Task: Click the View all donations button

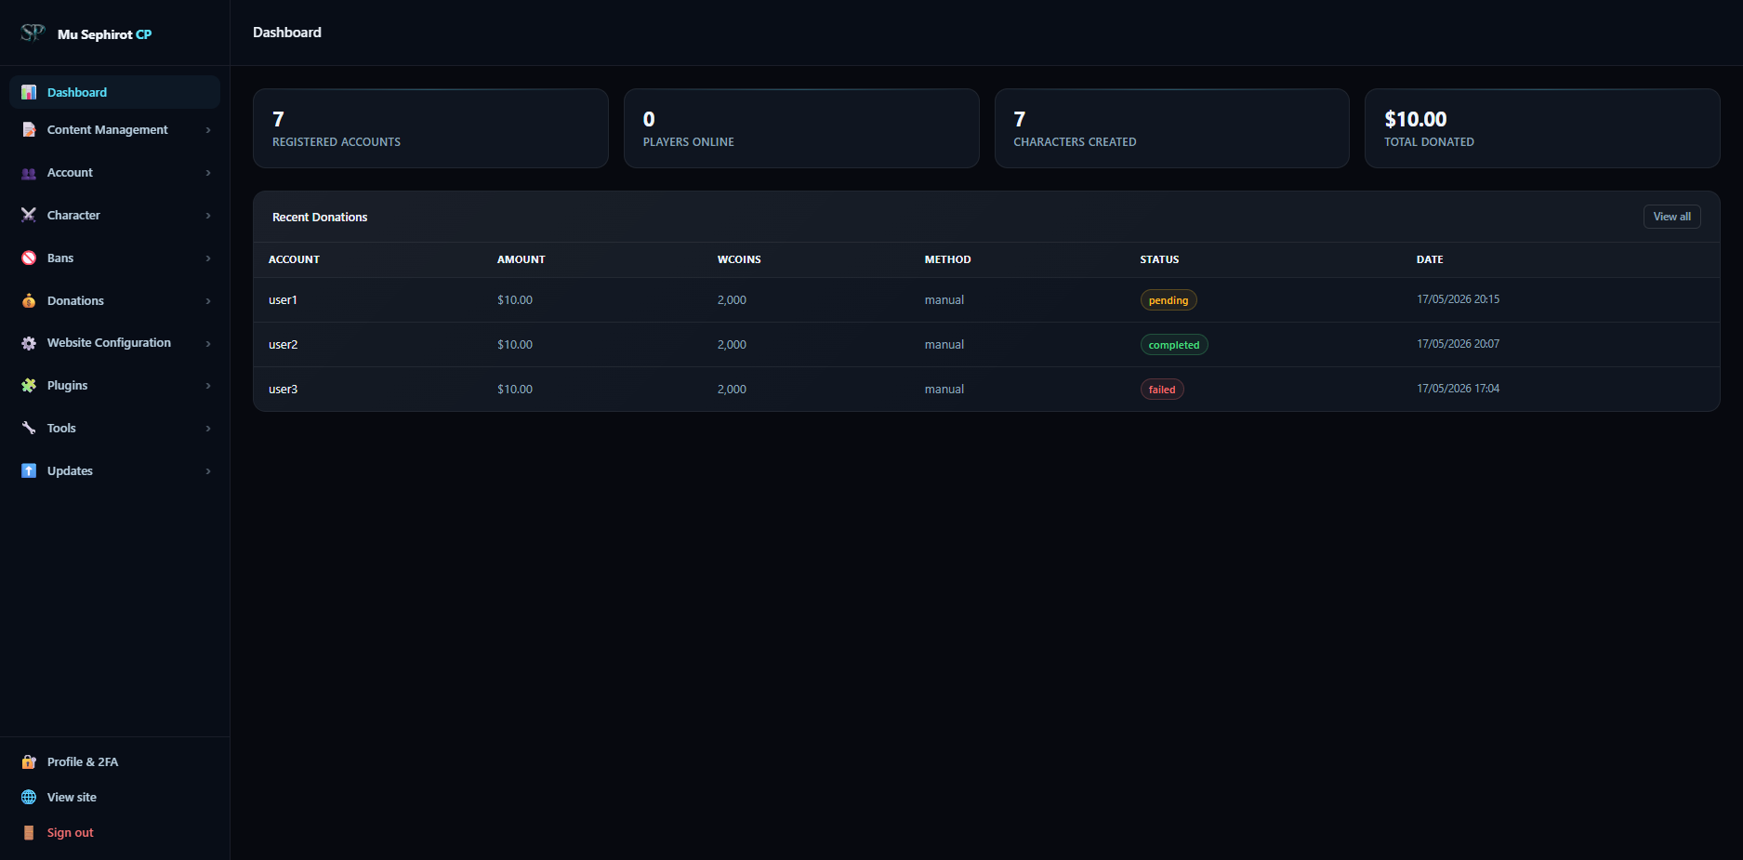Action: coord(1671,217)
